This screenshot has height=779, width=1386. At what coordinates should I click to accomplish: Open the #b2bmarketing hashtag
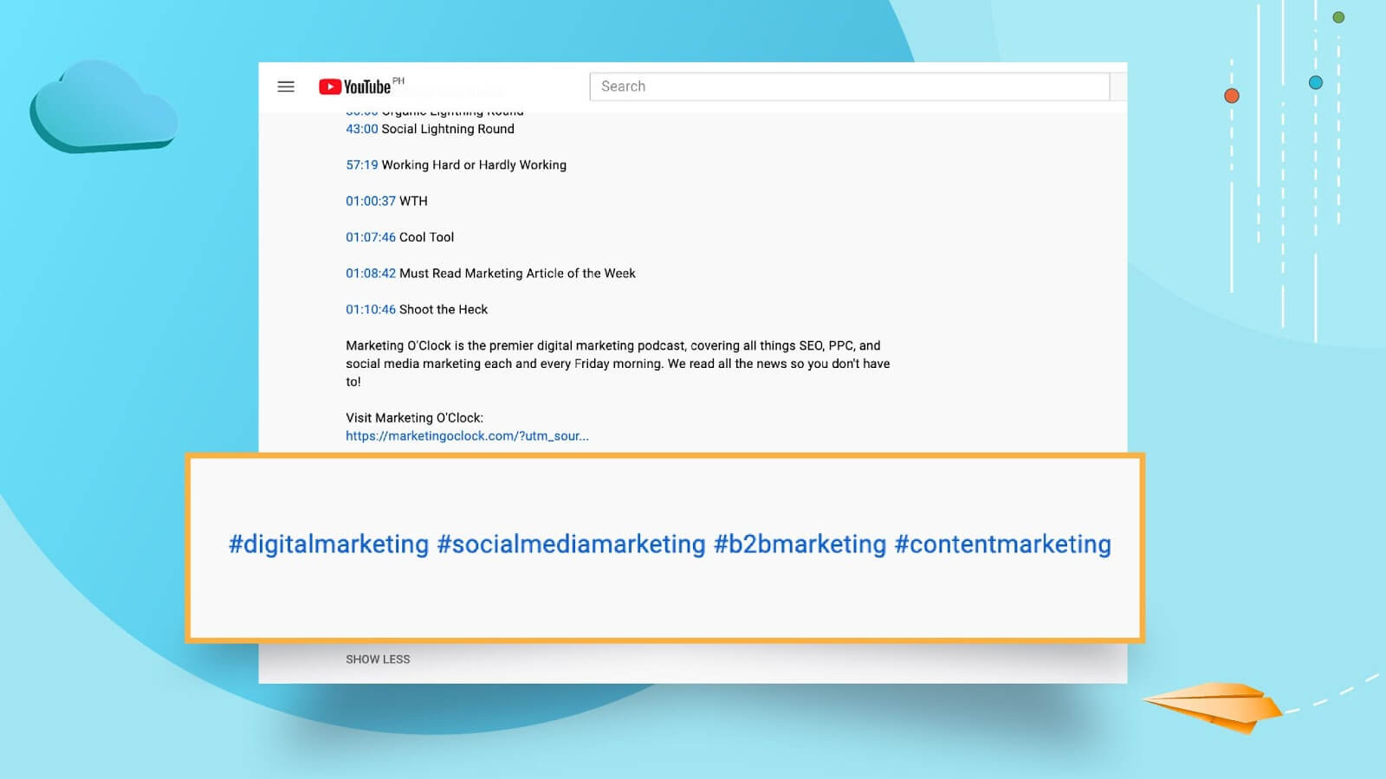click(x=796, y=544)
